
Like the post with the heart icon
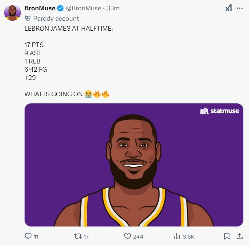click(x=127, y=236)
